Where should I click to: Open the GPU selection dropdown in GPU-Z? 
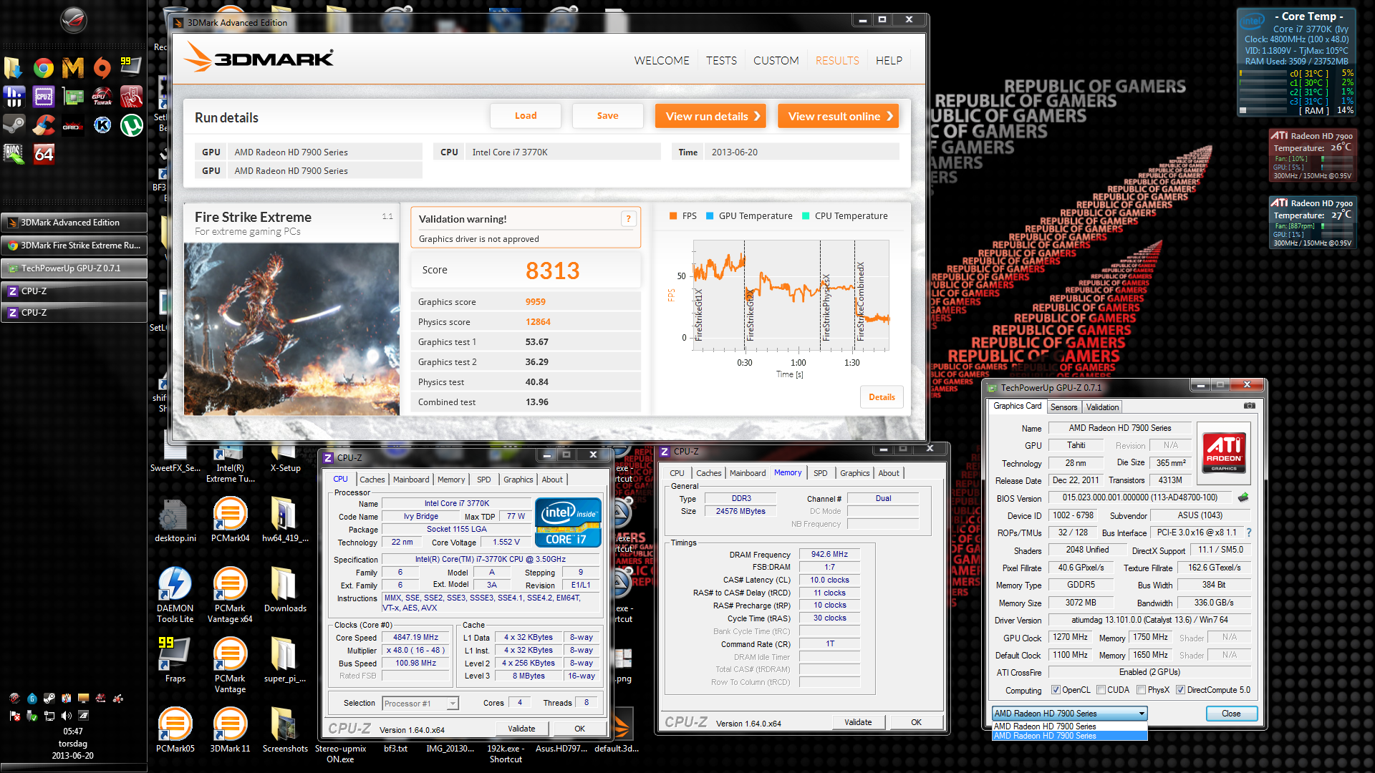tap(1070, 714)
